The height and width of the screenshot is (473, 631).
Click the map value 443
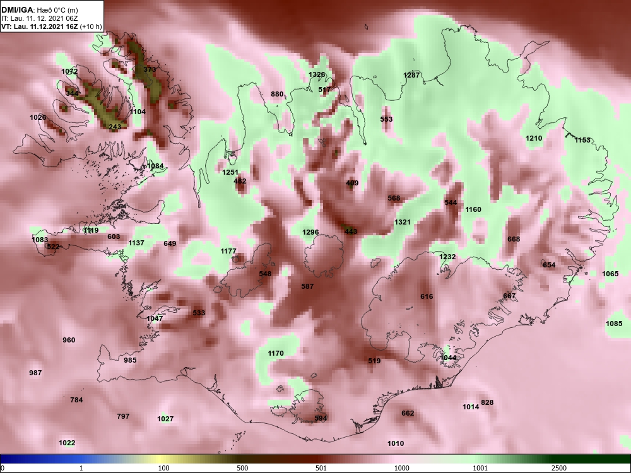[351, 231]
